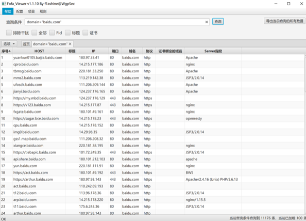Click IP address 180.97.33.41
306x221 pixels.
89,57
